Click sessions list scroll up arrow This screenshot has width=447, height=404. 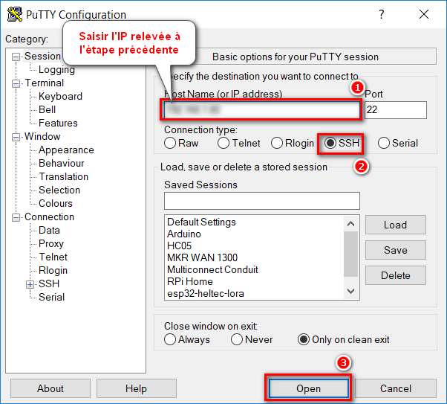[x=350, y=224]
